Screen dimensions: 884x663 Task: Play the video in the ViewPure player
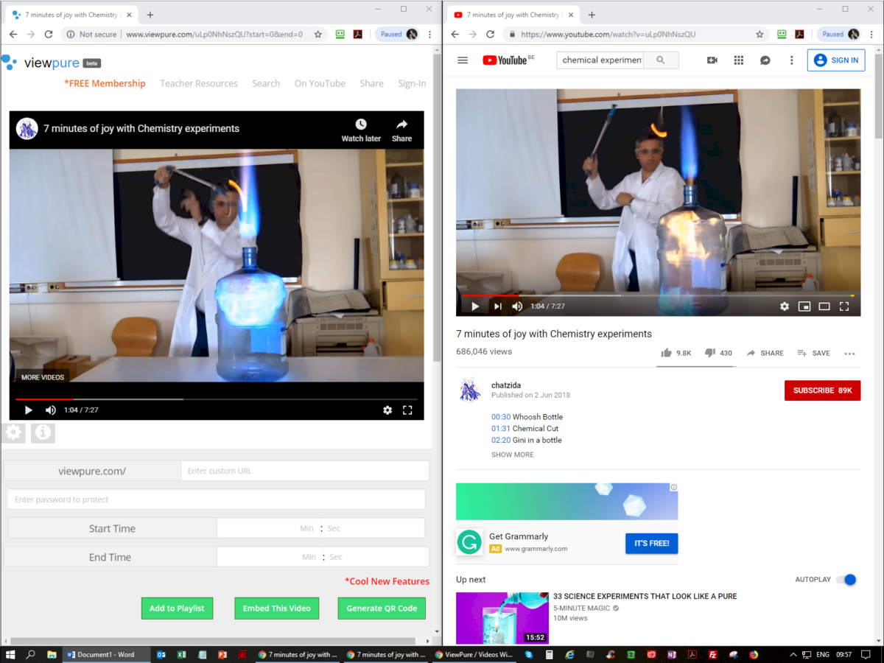click(x=29, y=410)
